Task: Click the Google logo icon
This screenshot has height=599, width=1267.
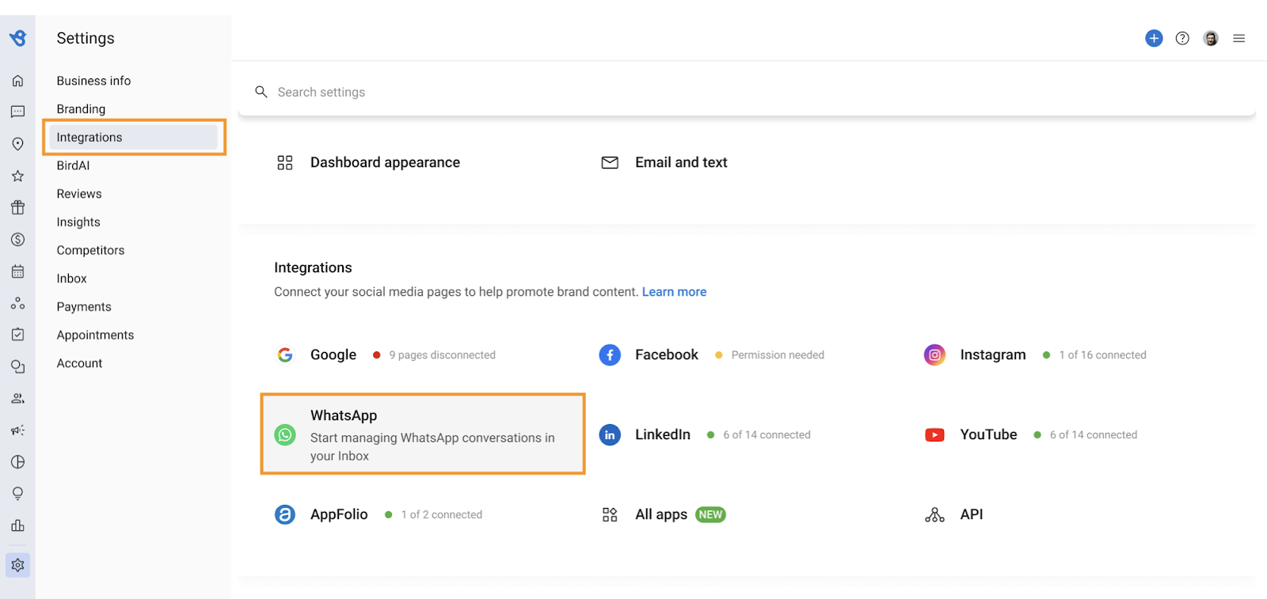Action: [285, 354]
